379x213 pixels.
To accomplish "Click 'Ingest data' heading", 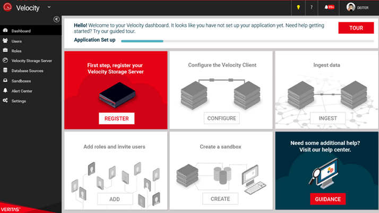I will tap(326, 65).
